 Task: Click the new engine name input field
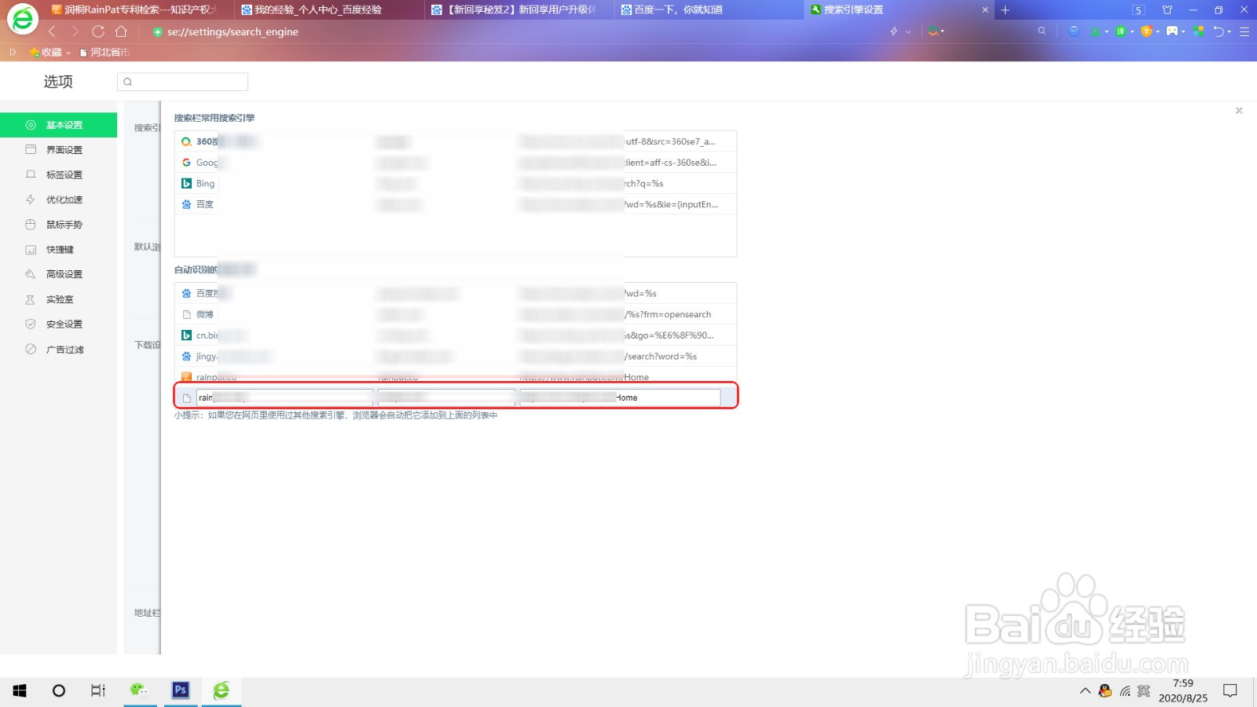(284, 397)
